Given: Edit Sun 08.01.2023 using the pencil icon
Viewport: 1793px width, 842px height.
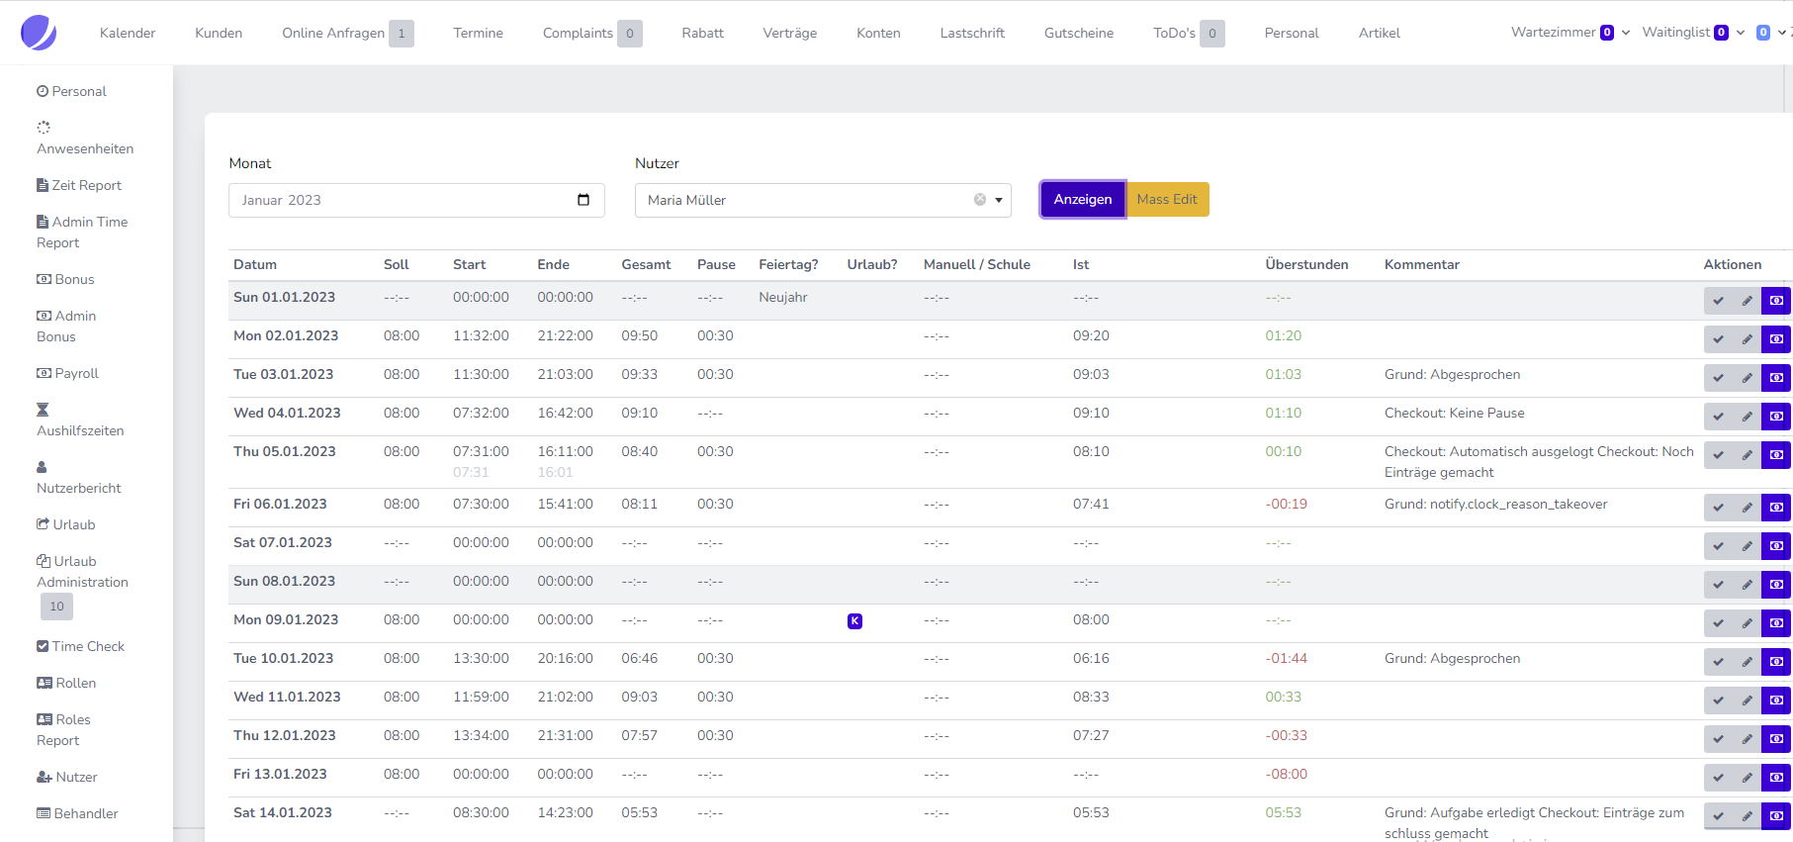Looking at the screenshot, I should click(1747, 585).
